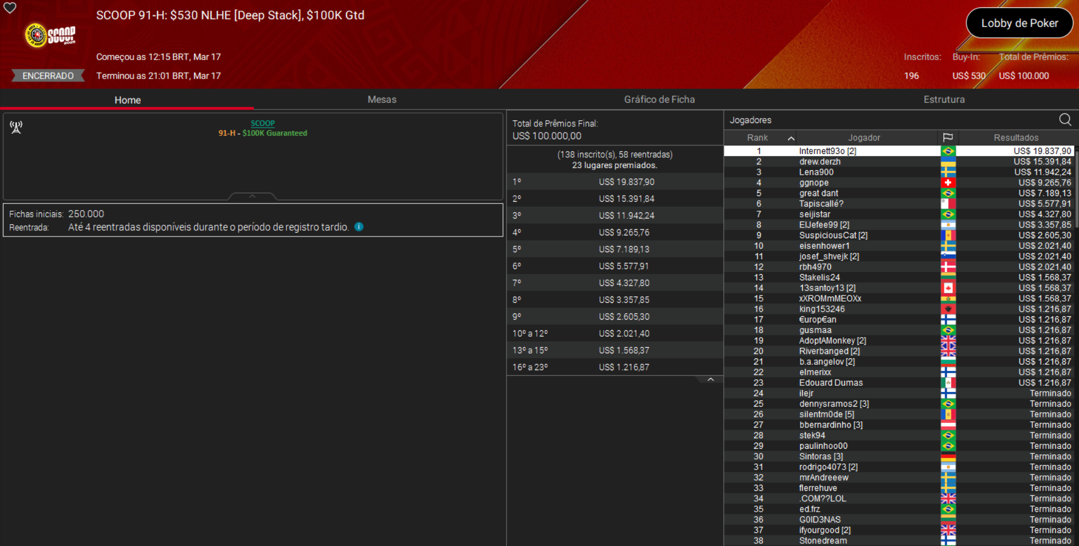
Task: Expand the tournament info panel arrow
Action: tap(252, 197)
